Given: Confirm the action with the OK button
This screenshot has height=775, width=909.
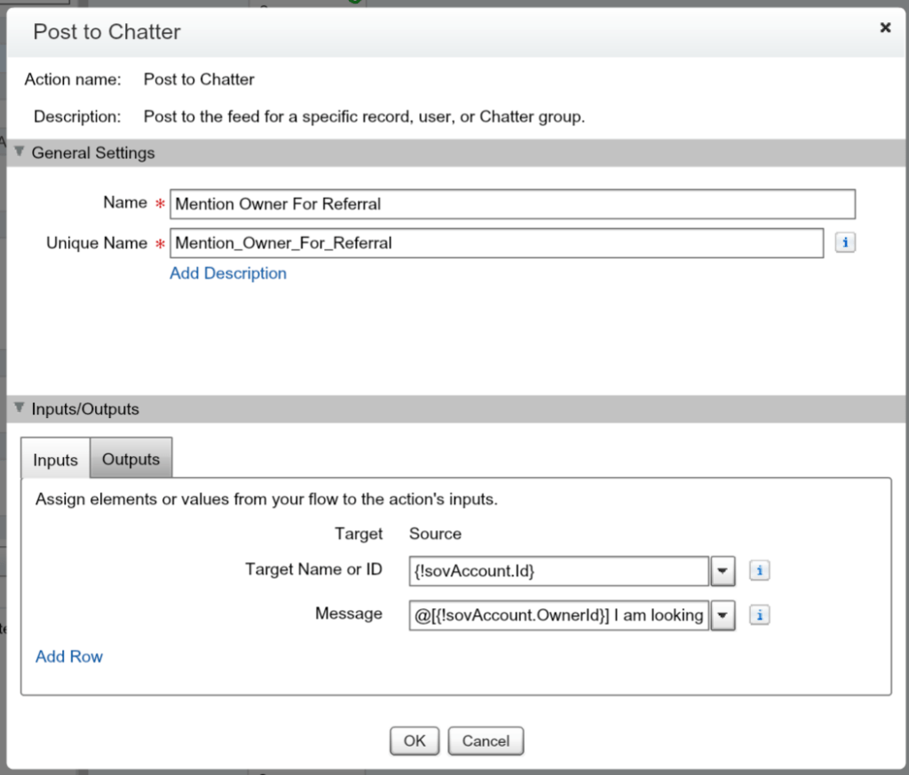Looking at the screenshot, I should [x=414, y=741].
